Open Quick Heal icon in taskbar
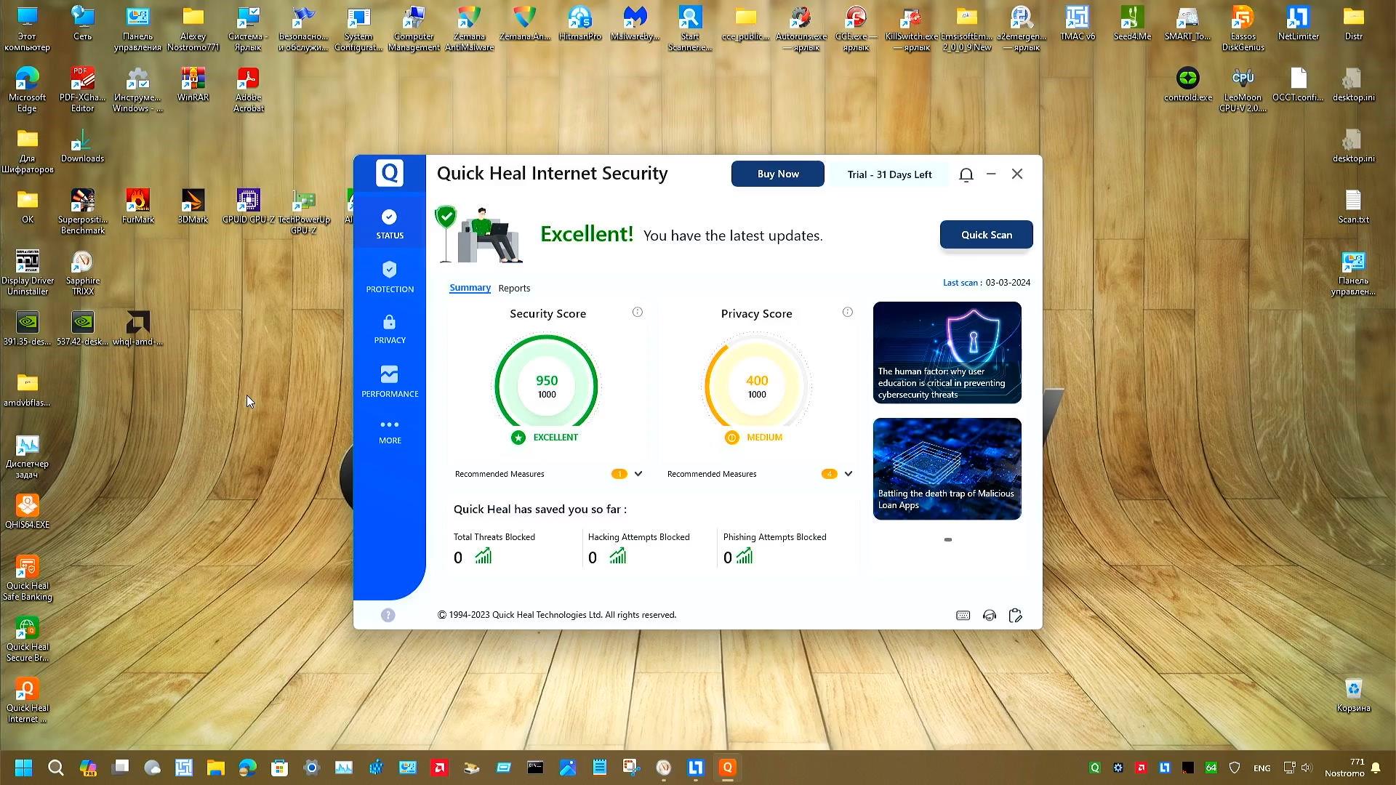Image resolution: width=1396 pixels, height=785 pixels. [727, 768]
